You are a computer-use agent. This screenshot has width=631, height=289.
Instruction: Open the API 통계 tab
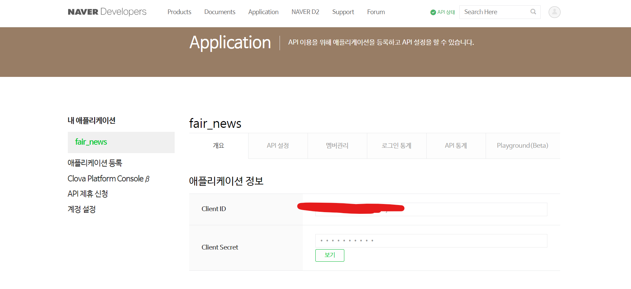[456, 146]
